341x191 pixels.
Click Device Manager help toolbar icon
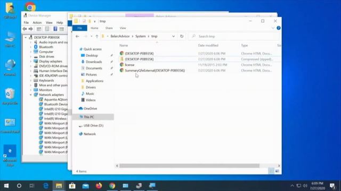(55, 29)
